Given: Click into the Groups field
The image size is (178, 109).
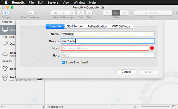Looking at the screenshot, I should pyautogui.click(x=108, y=41).
